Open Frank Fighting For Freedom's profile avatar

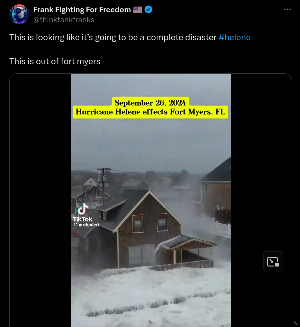pos(19,14)
